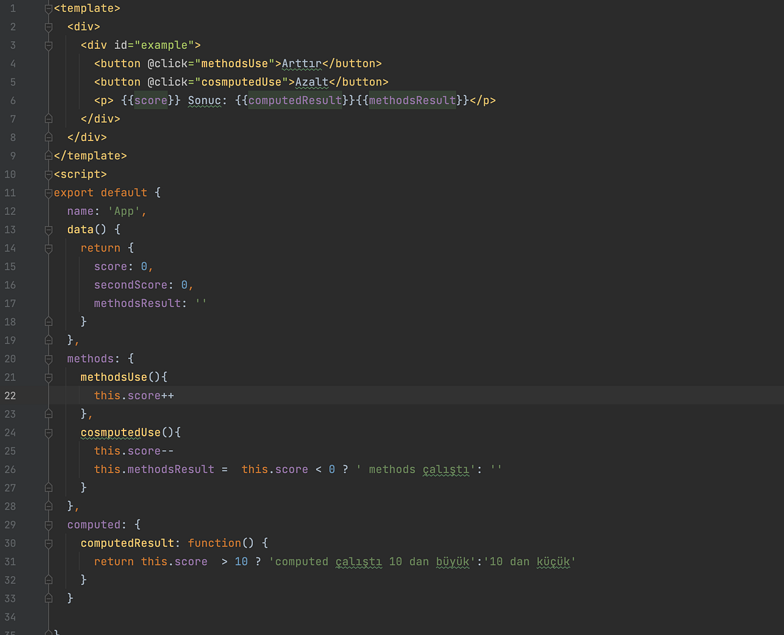This screenshot has height=635, width=784.
Task: Click this.score++ on line 22
Action: click(x=134, y=395)
